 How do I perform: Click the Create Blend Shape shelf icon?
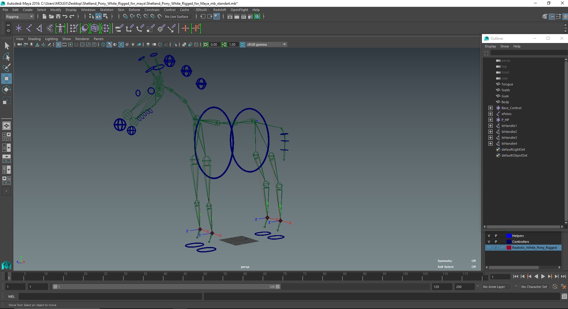coord(85,28)
